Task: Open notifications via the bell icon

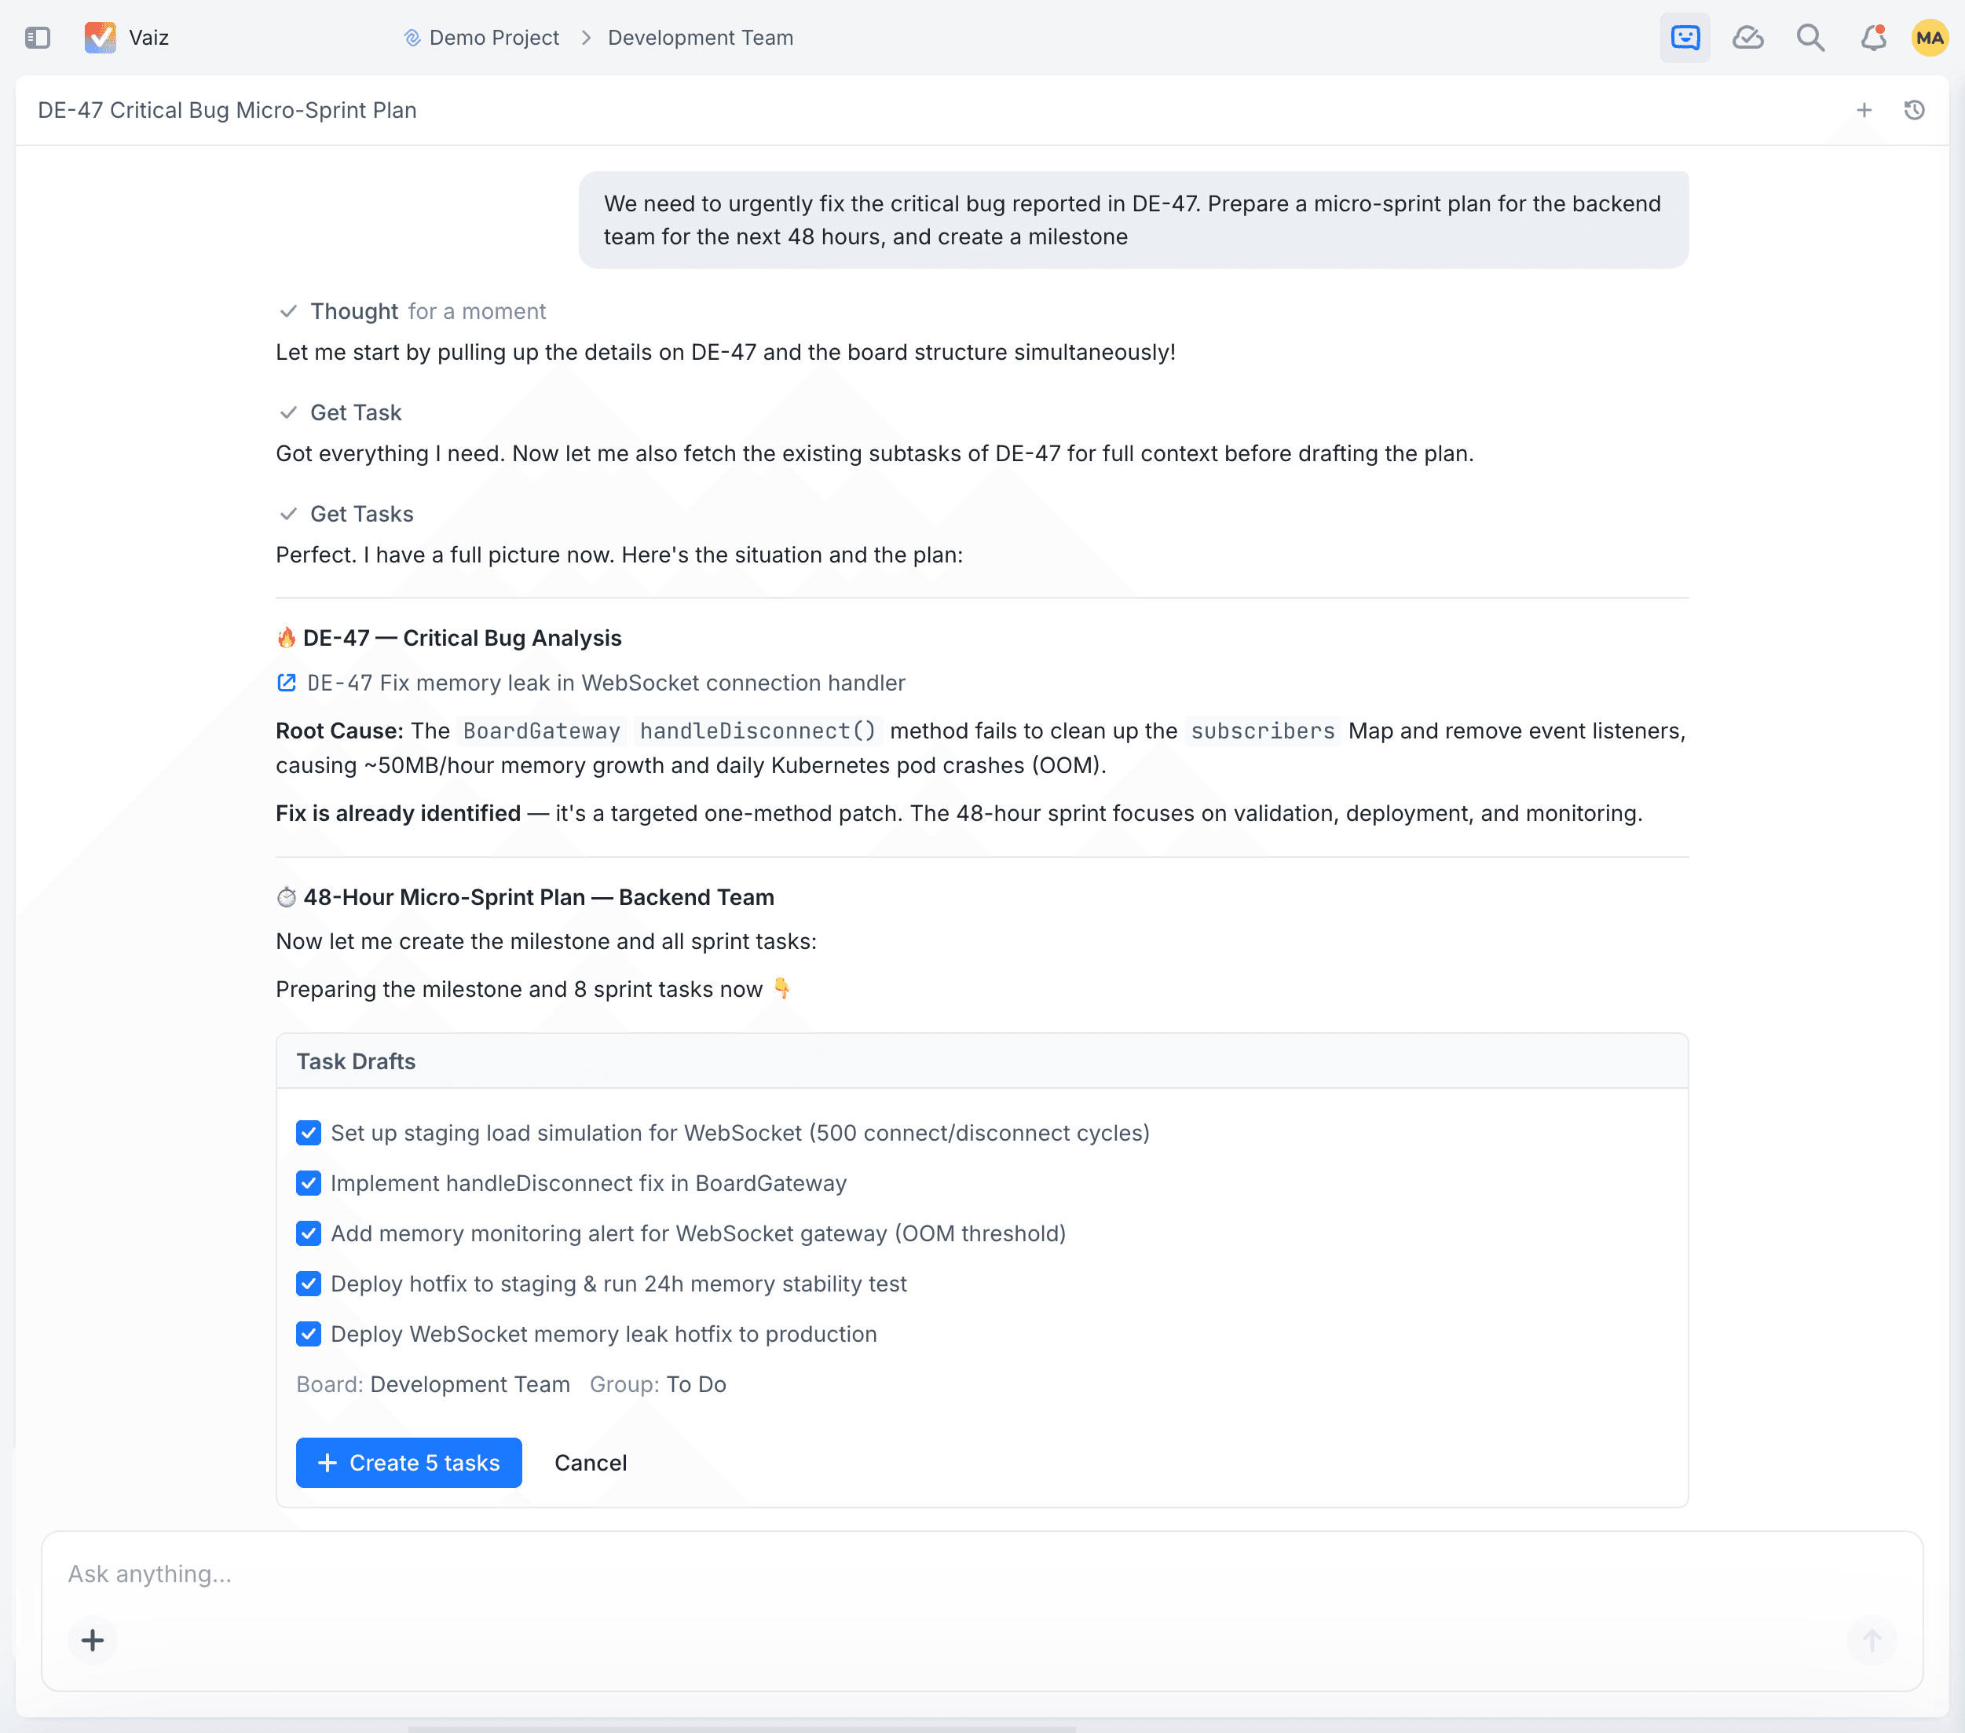Action: (1872, 38)
